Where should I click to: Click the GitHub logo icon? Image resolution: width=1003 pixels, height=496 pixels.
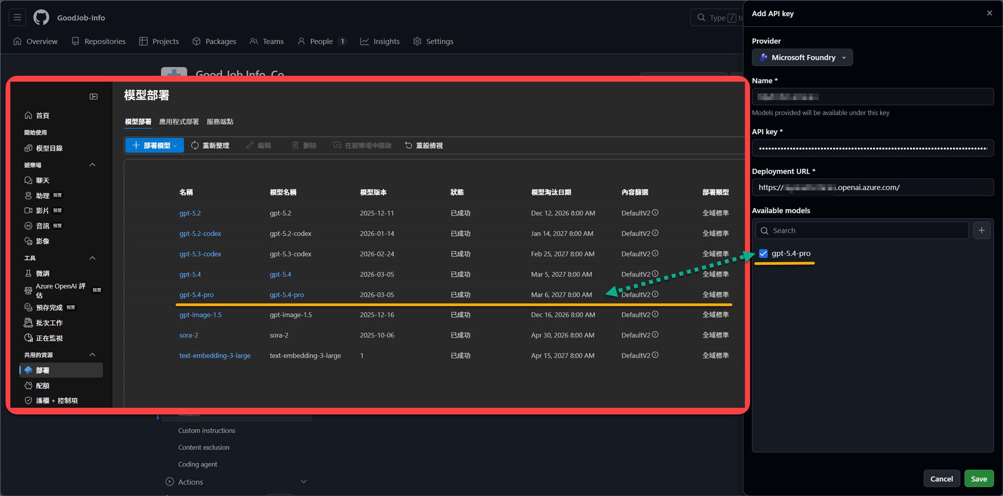(x=41, y=18)
